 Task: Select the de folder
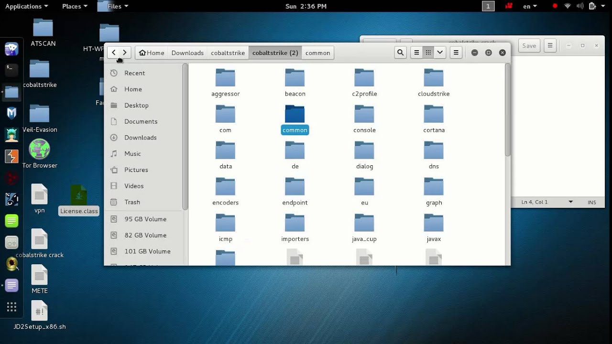[295, 155]
